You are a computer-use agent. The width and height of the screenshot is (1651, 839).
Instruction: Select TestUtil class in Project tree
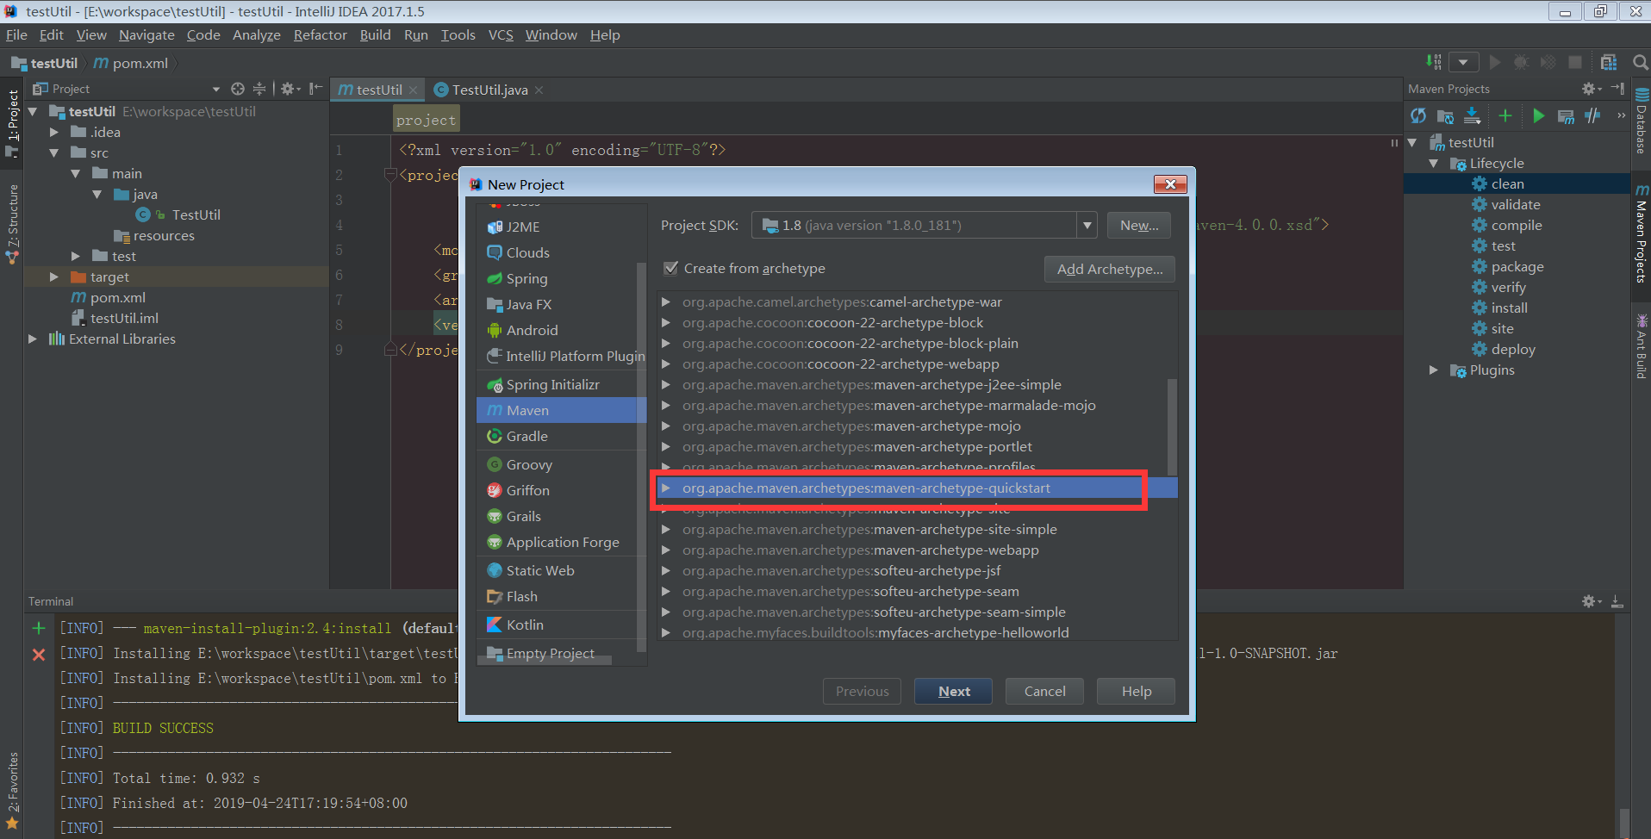tap(196, 214)
